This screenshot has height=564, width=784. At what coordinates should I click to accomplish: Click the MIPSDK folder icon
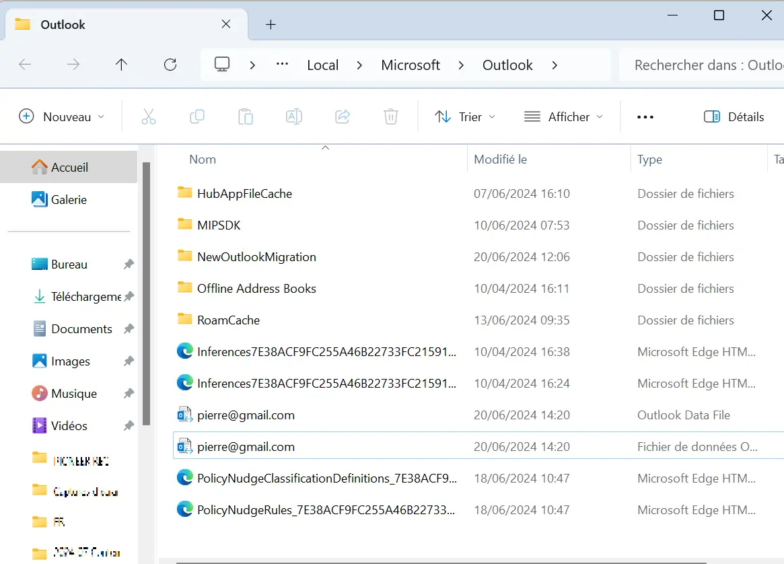184,224
